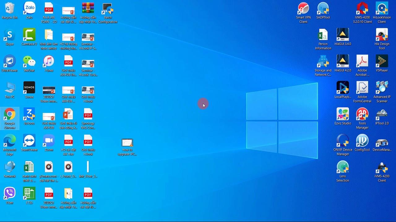Image resolution: width=396 pixels, height=222 pixels.
Task: Select the LocalPlayb... shortcut
Action: click(343, 91)
